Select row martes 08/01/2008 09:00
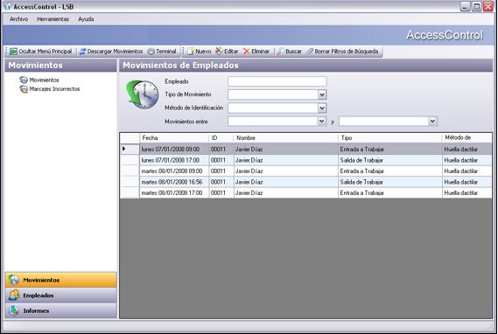498x334 pixels. pyautogui.click(x=306, y=171)
